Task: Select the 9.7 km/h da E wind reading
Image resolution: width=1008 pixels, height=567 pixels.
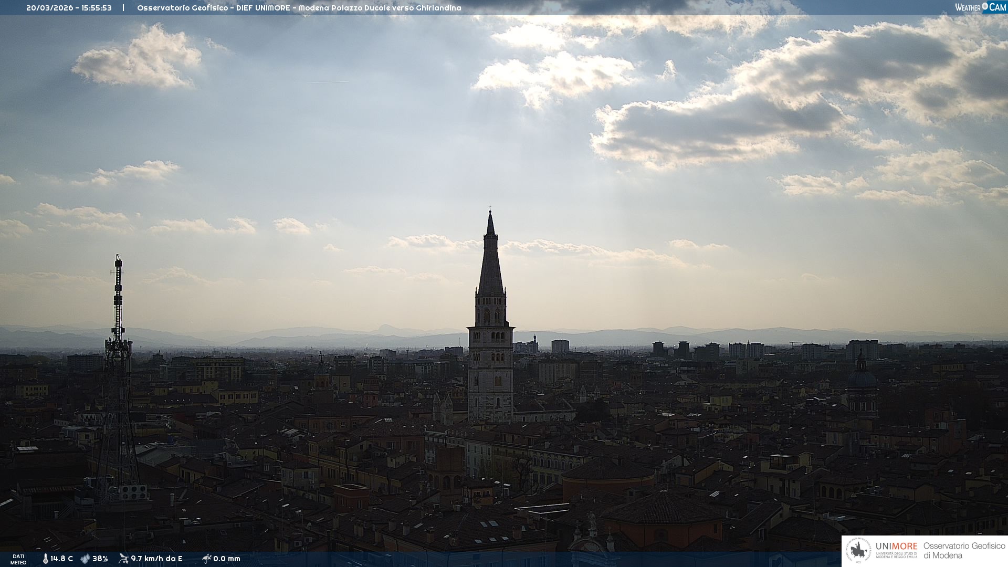Action: (x=156, y=559)
